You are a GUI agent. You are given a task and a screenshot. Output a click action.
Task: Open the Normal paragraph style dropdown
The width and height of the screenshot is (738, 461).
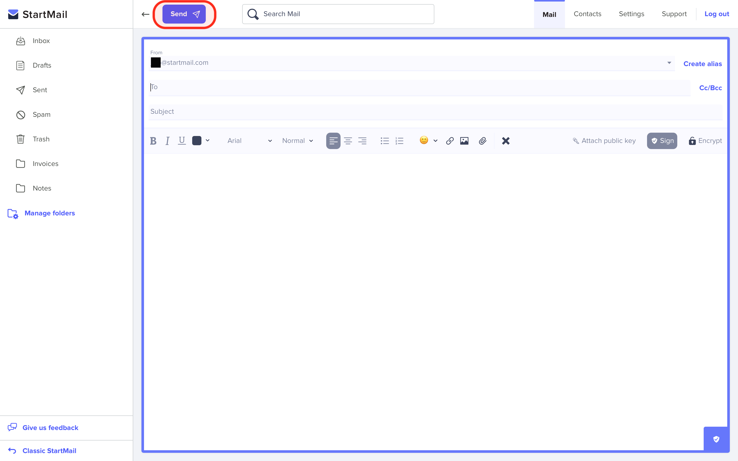pyautogui.click(x=297, y=141)
